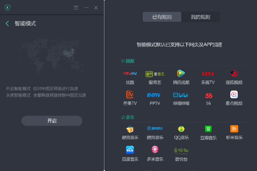Click the Duomi 多米音乐 pink icon
Screen dimensions: 257x171
point(155,149)
